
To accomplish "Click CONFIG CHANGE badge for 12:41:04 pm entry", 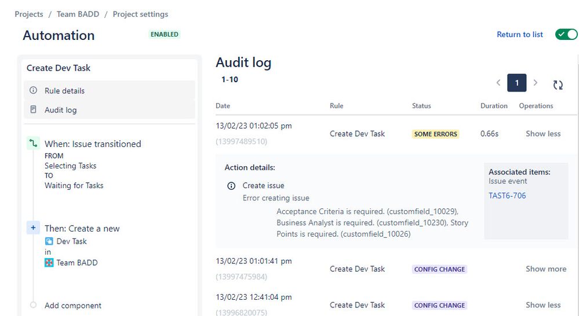I will tap(439, 306).
